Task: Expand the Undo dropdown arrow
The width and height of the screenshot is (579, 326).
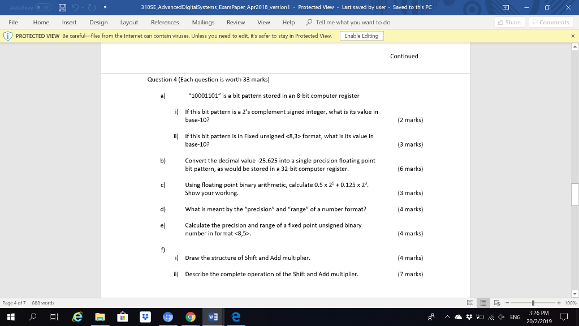Action: [82, 7]
